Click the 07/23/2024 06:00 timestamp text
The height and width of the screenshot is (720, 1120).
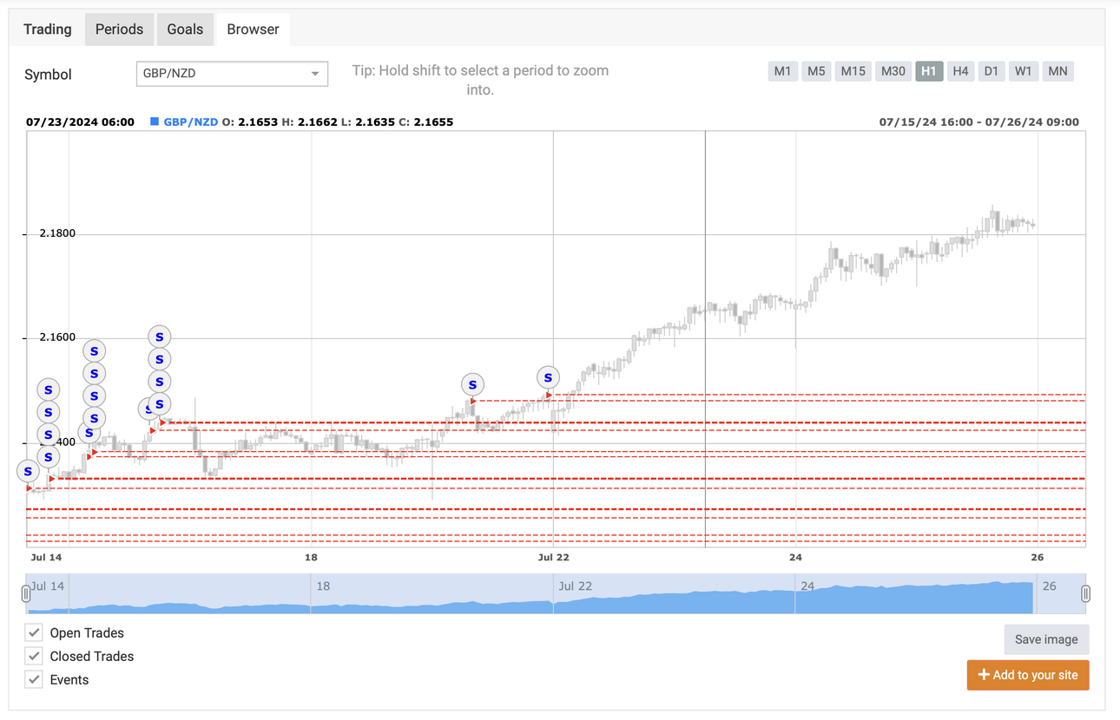point(80,122)
